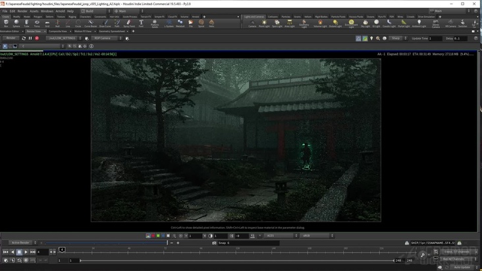Select the Circle shelf tool

(x=78, y=23)
